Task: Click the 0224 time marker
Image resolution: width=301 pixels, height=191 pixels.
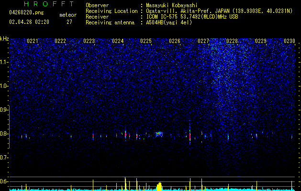Action: coord(118,41)
